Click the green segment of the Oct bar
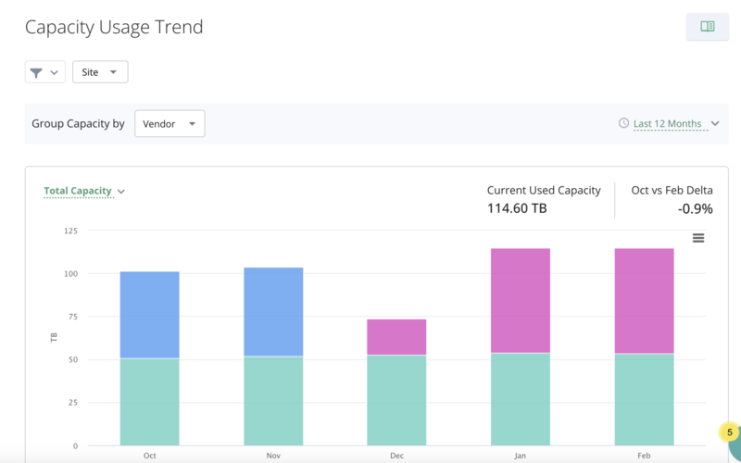 point(150,402)
